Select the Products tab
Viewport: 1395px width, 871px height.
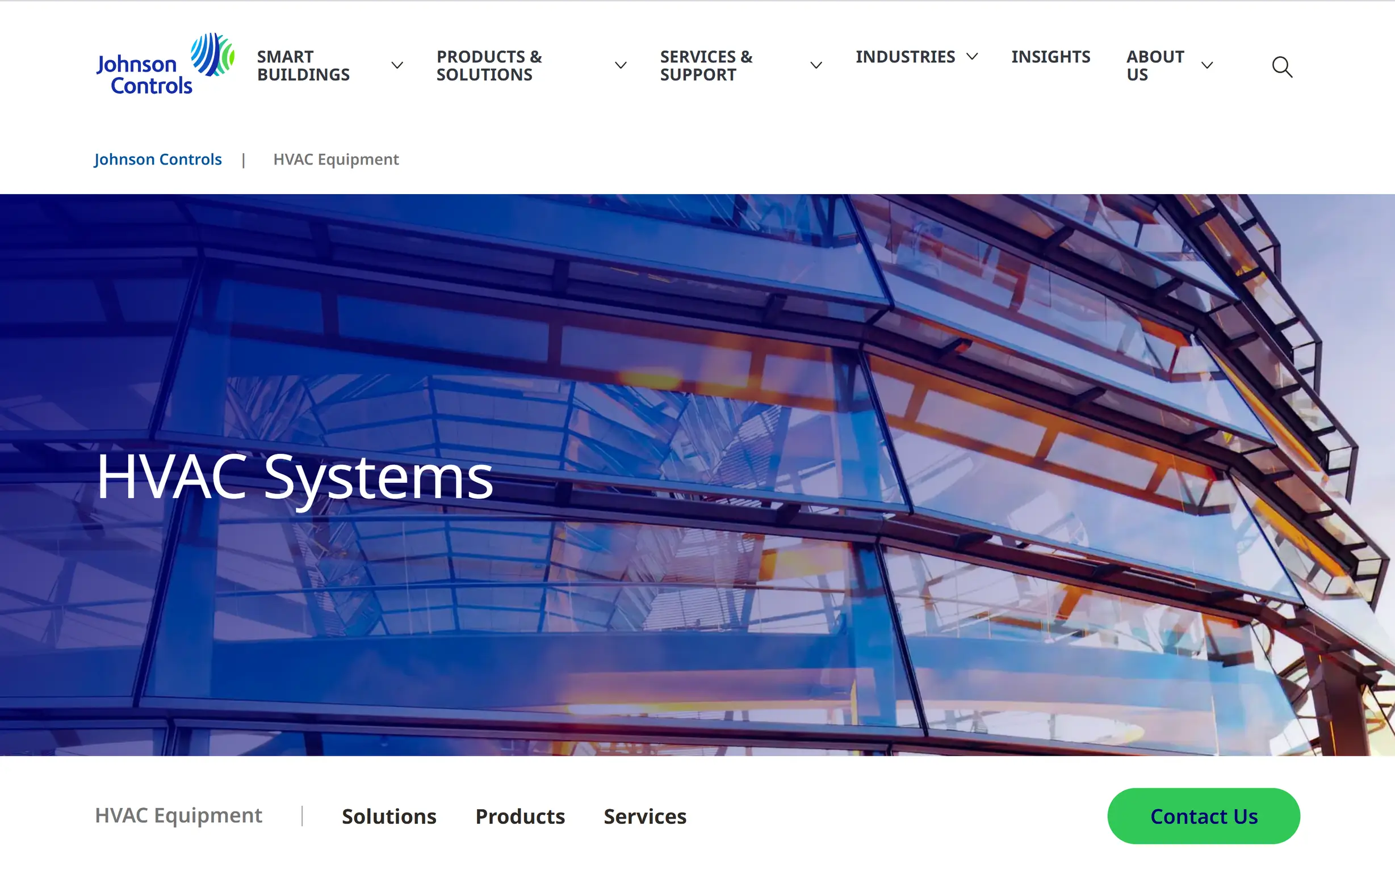click(x=521, y=816)
